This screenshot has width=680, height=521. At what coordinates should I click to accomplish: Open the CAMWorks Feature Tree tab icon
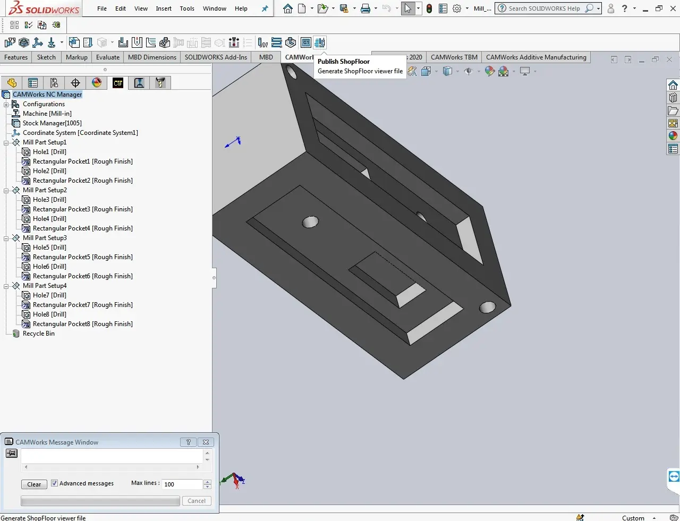(x=118, y=82)
